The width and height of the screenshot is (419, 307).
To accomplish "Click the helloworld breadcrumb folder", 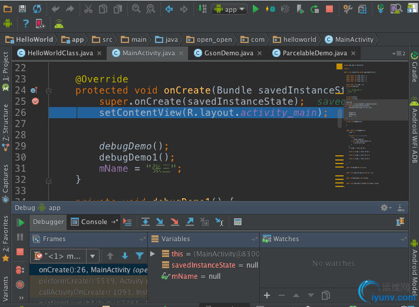I will (295, 39).
